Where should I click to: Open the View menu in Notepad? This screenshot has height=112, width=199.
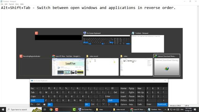[x=17, y=4]
